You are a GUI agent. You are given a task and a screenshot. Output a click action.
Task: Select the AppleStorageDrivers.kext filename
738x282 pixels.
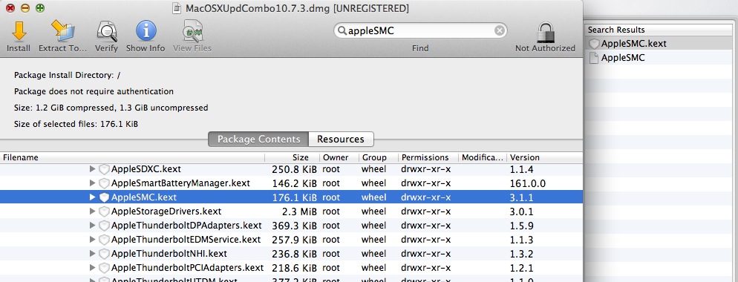pos(166,211)
